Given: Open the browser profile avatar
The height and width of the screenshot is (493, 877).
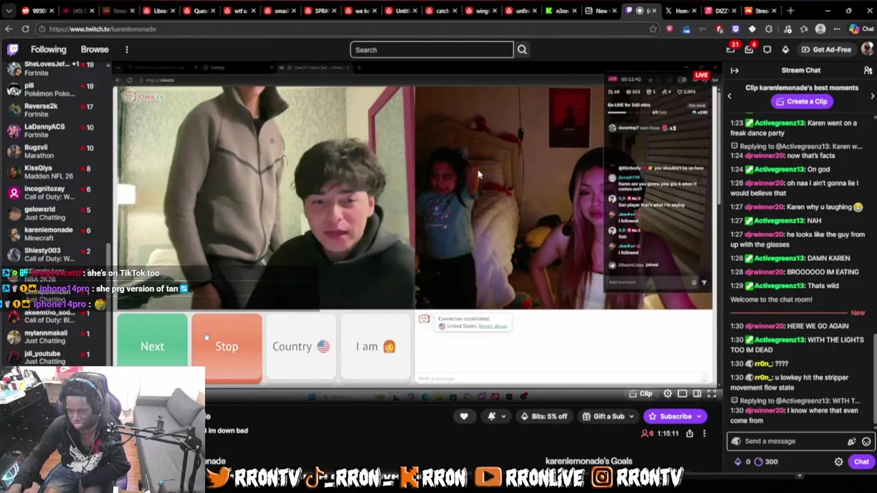Looking at the screenshot, I should pyautogui.click(x=820, y=29).
